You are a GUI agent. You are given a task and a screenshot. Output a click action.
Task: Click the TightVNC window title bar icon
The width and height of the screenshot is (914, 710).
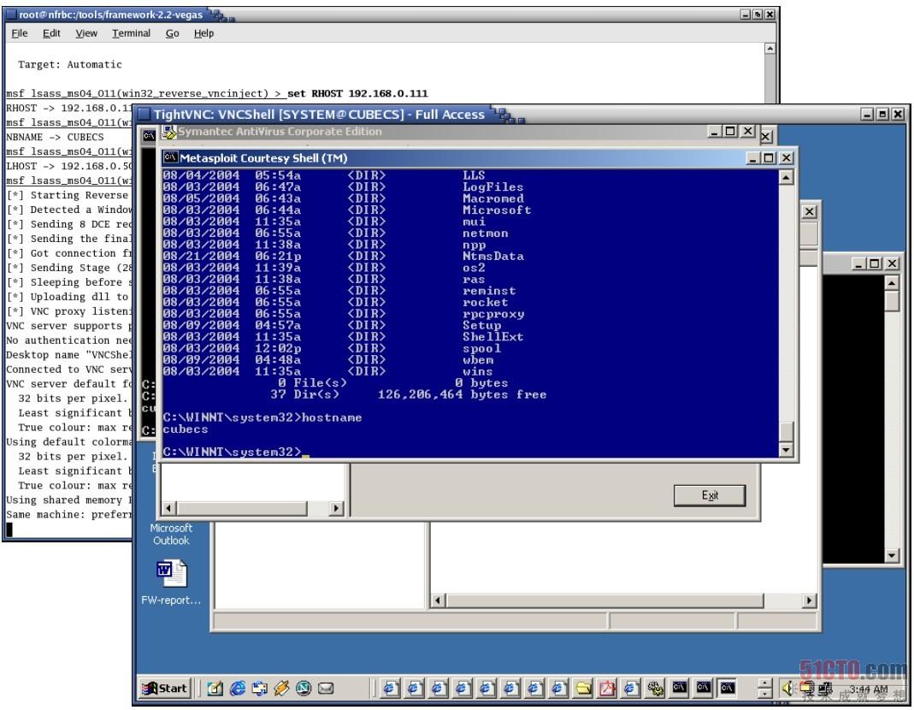click(144, 115)
